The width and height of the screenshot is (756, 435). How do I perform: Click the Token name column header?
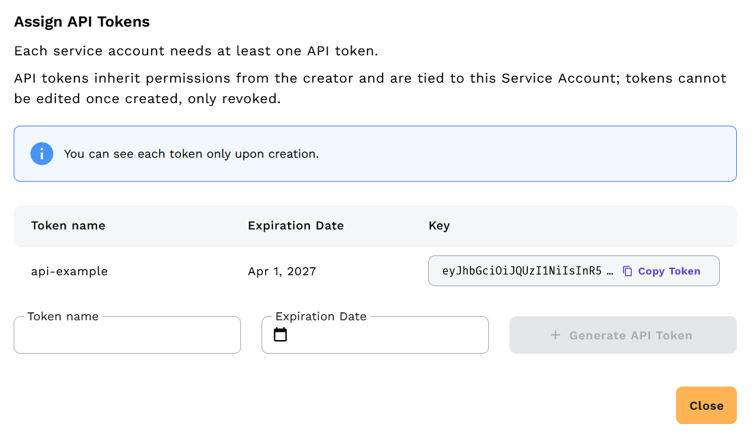68,225
